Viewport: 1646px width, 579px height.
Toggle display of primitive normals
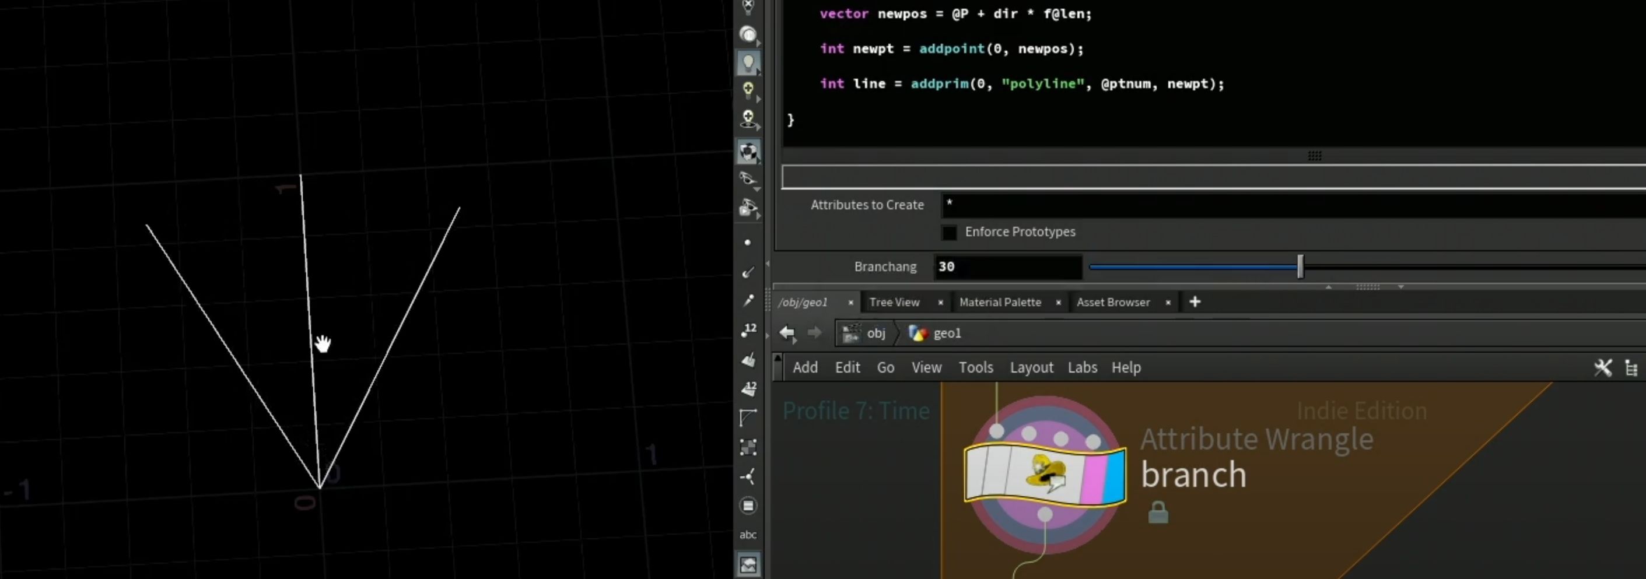click(x=748, y=359)
